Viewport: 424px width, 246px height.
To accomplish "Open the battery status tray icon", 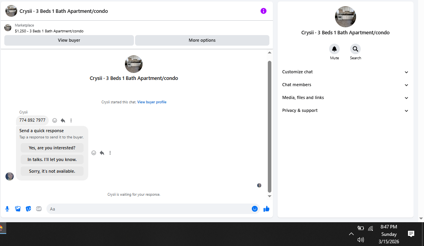I will (360, 228).
